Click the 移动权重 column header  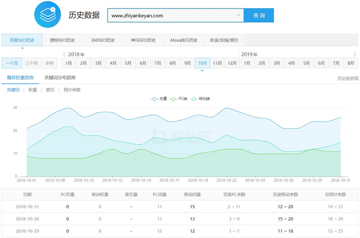click(100, 194)
